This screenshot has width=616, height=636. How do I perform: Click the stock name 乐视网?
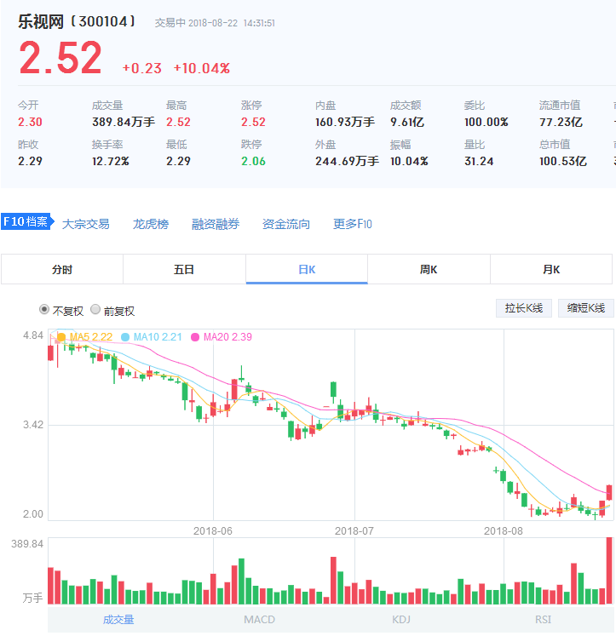click(41, 21)
